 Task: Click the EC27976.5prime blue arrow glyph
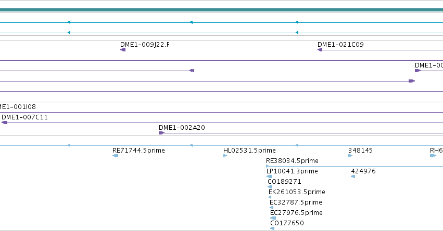tap(273, 218)
